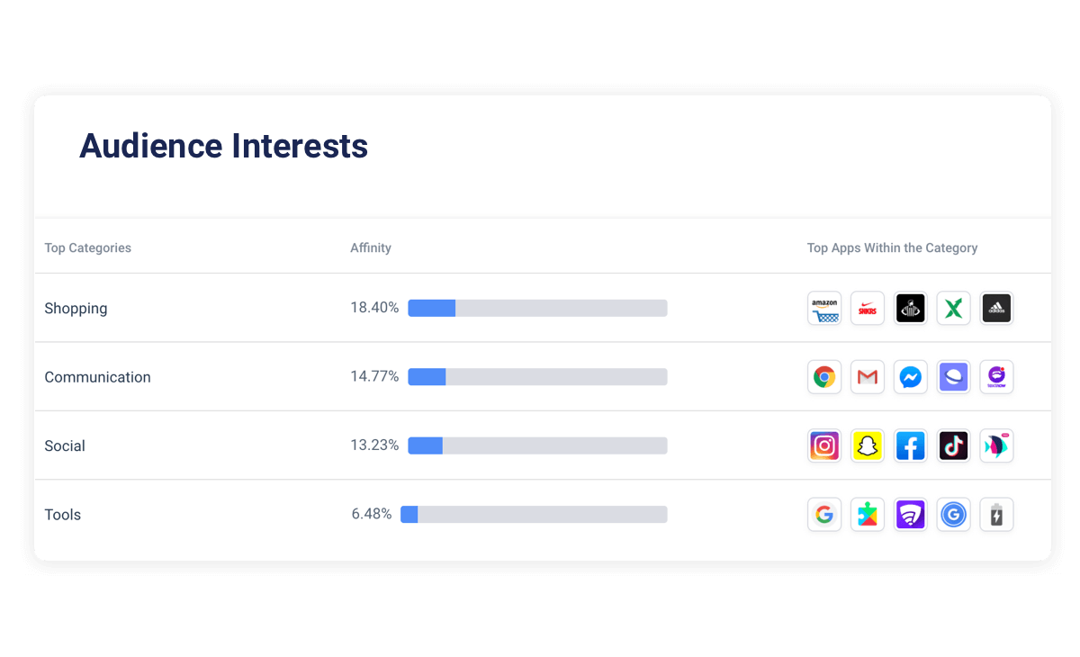Open the Facebook Messenger icon
This screenshot has width=1080, height=657.
(x=910, y=377)
